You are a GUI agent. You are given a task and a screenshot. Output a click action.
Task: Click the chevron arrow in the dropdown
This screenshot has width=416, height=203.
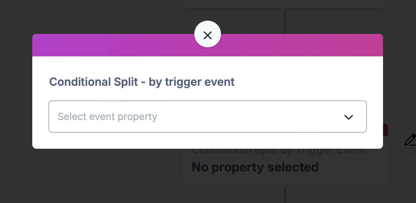[348, 117]
